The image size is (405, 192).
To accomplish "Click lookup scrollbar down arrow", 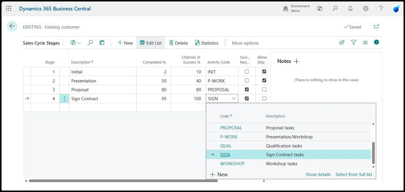I will coord(373,167).
